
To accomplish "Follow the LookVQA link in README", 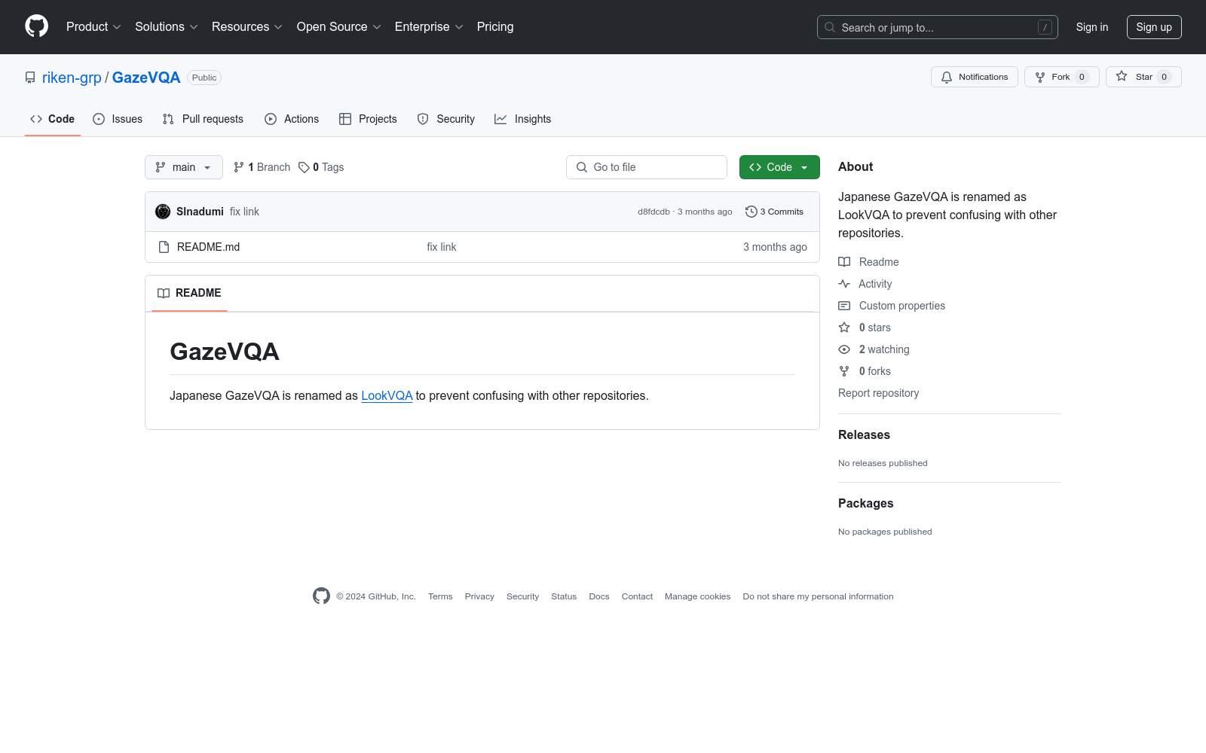I will [387, 395].
